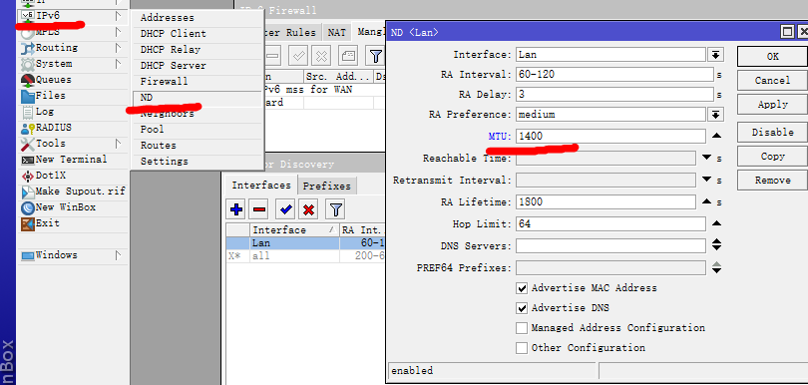Click the red minus remove icon
This screenshot has width=808, height=385.
click(259, 209)
